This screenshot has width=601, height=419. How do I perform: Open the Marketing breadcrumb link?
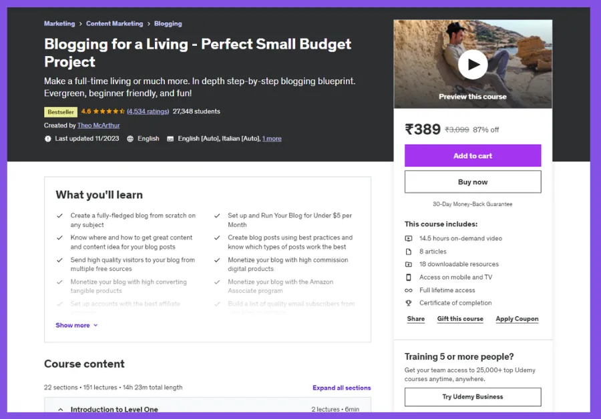[59, 23]
